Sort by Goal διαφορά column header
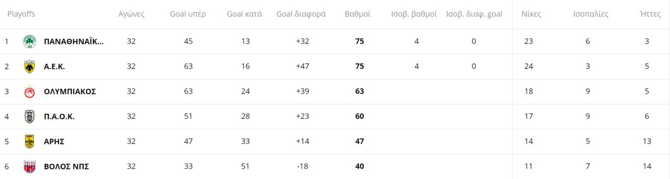Viewport: 670px width, 179px height. pos(301,14)
